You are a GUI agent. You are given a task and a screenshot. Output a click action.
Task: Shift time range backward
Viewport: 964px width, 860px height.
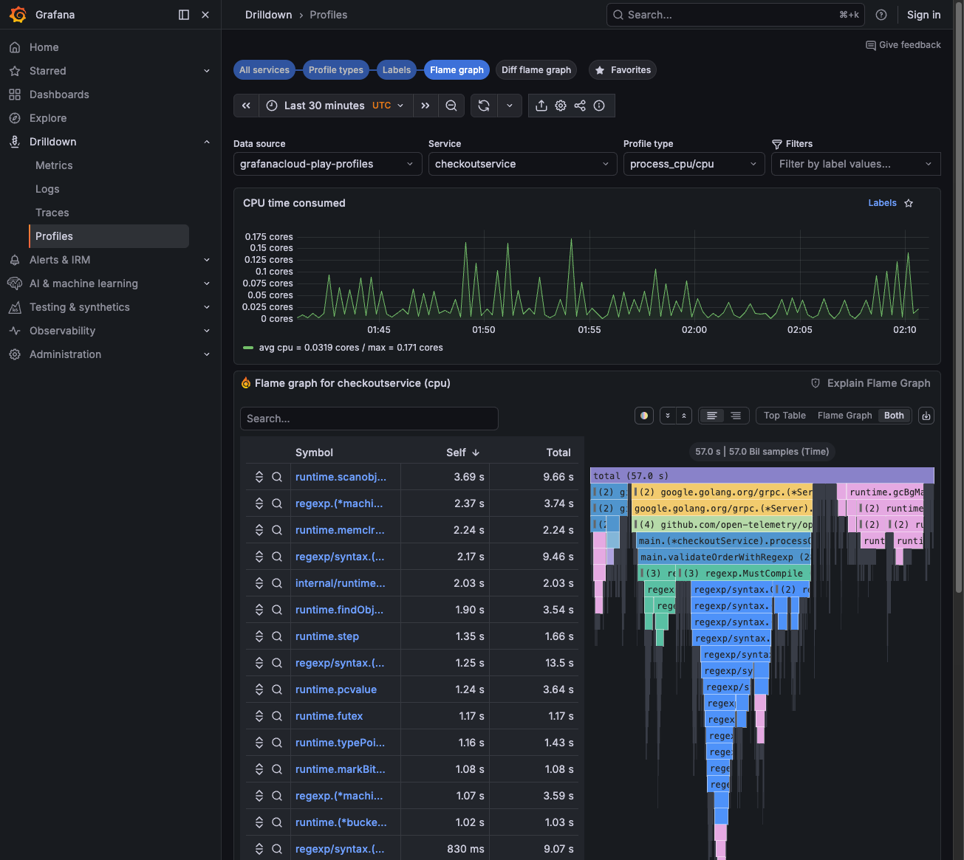(246, 106)
